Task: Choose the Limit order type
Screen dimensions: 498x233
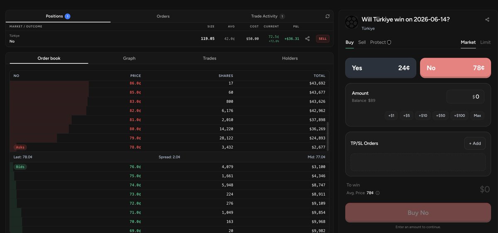Action: 485,42
